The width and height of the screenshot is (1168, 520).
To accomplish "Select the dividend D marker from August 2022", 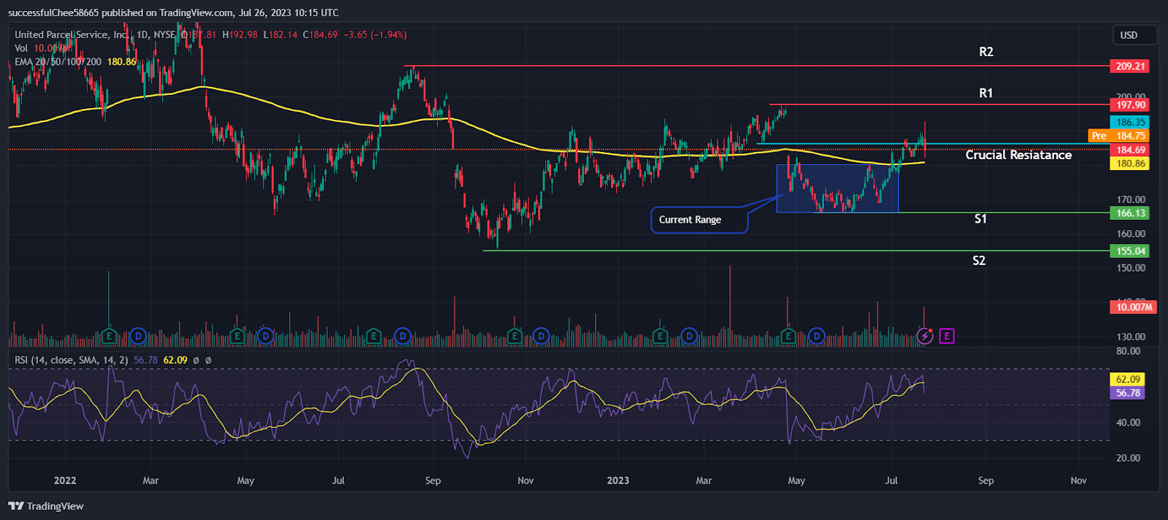I will pyautogui.click(x=402, y=337).
